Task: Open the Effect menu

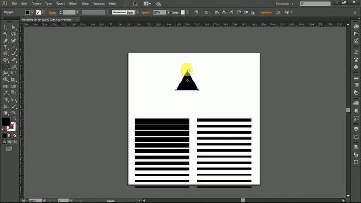Action: click(x=73, y=4)
